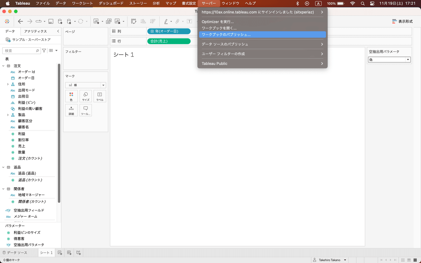
Task: Select the 利益ビンのサイズ parameter
Action: tap(27, 232)
